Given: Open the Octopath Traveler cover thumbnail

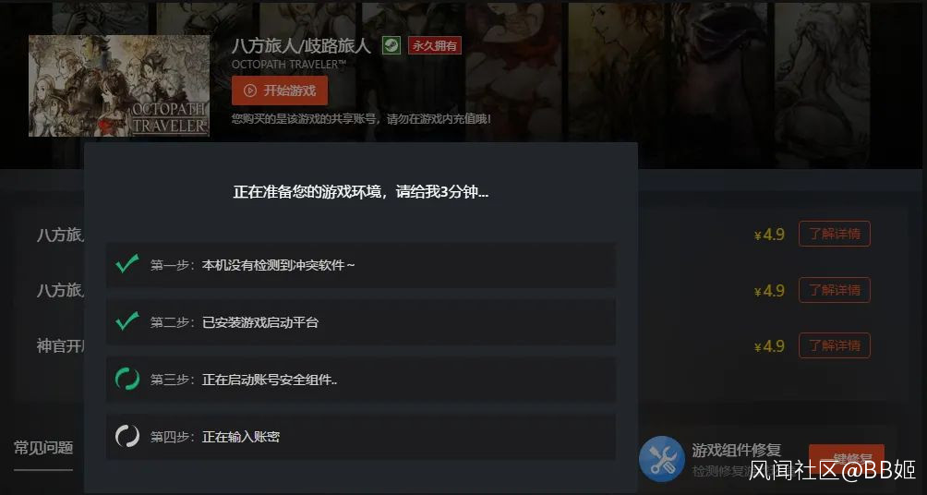Looking at the screenshot, I should (x=119, y=86).
